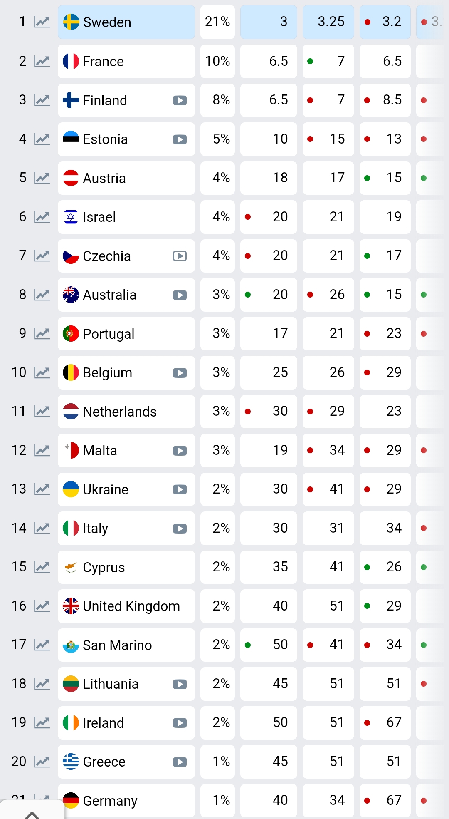449x819 pixels.
Task: Show the trend chart for Ukraine
Action: [x=42, y=489]
